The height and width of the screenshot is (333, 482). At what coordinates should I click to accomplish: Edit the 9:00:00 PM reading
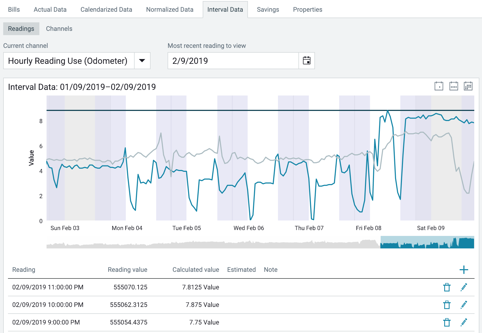pos(464,322)
